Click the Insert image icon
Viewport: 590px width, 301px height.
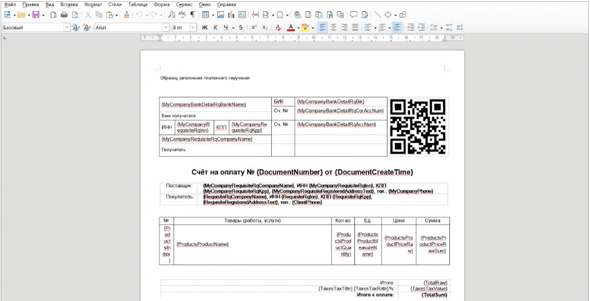pyautogui.click(x=220, y=14)
